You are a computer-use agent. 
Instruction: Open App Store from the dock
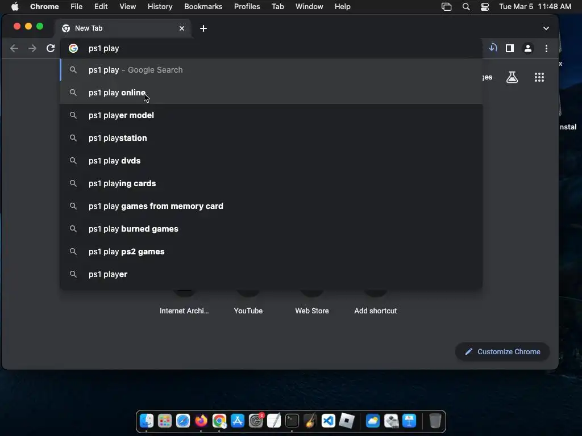click(238, 421)
